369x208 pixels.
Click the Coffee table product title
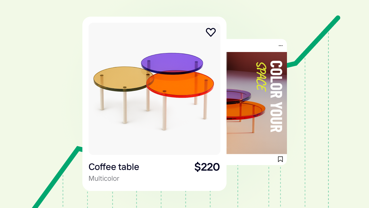click(114, 167)
